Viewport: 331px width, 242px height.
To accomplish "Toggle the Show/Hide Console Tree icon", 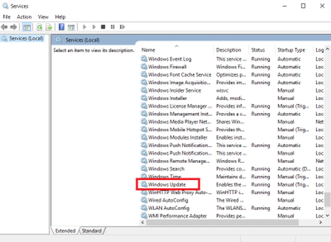I will 26,27.
